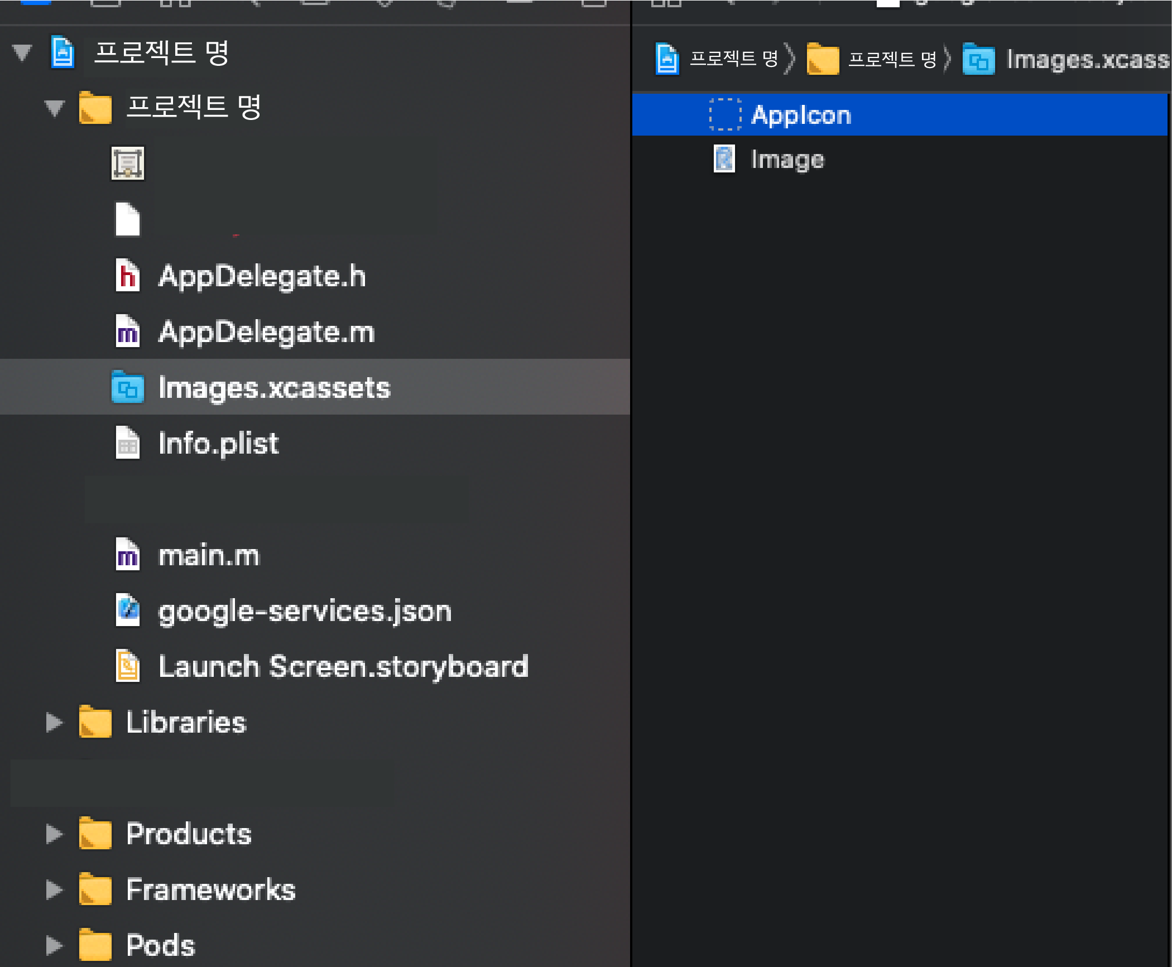
Task: Collapse the root project disclosure triangle
Action: tap(22, 52)
